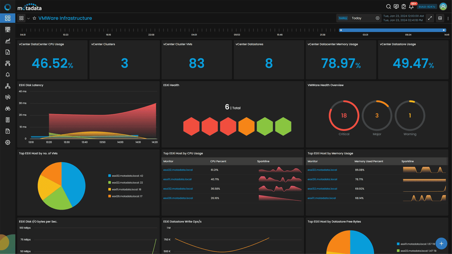Mark VMWare Infrastructure as favorite star
This screenshot has width=452, height=254.
34,18
